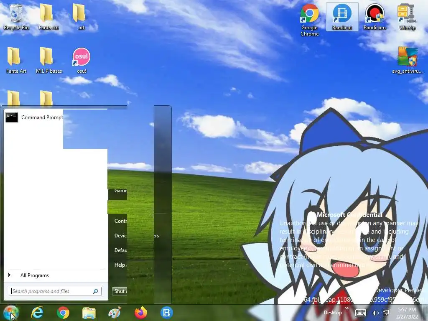This screenshot has height=321, width=428.
Task: Open Control Panel from the Start menu
Action: [120, 221]
